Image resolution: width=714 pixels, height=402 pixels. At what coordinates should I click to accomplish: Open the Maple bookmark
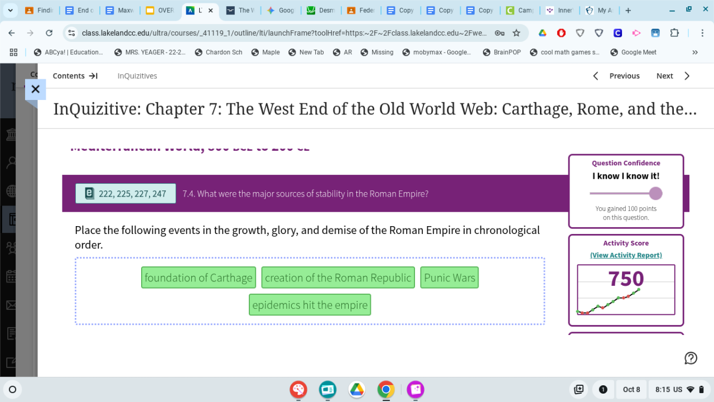click(266, 52)
